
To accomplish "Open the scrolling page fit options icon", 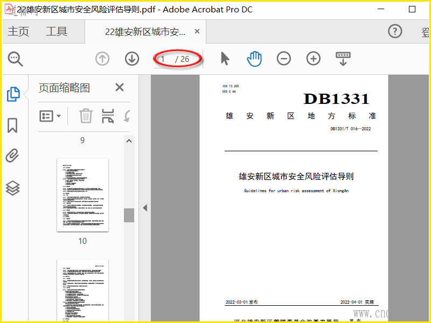I will point(343,59).
